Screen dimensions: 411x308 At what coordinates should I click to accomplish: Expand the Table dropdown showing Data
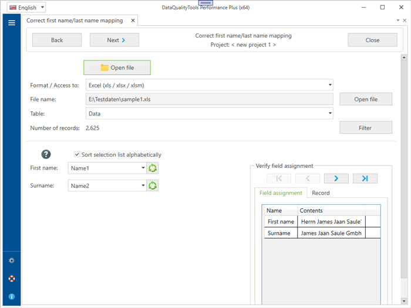(x=330, y=113)
